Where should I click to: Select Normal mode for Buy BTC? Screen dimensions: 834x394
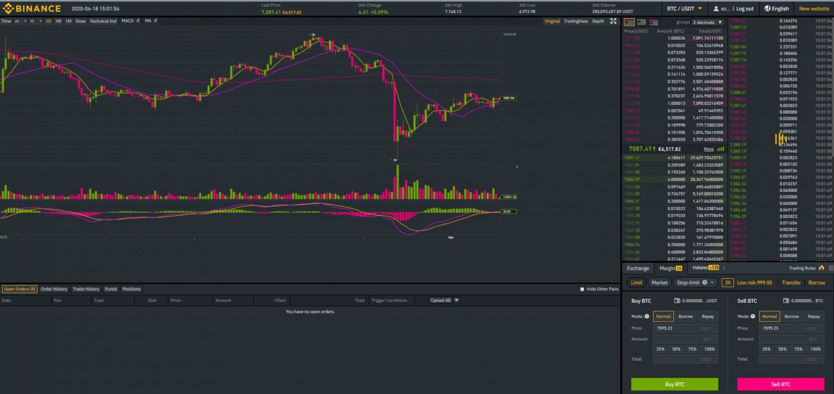[x=664, y=316]
